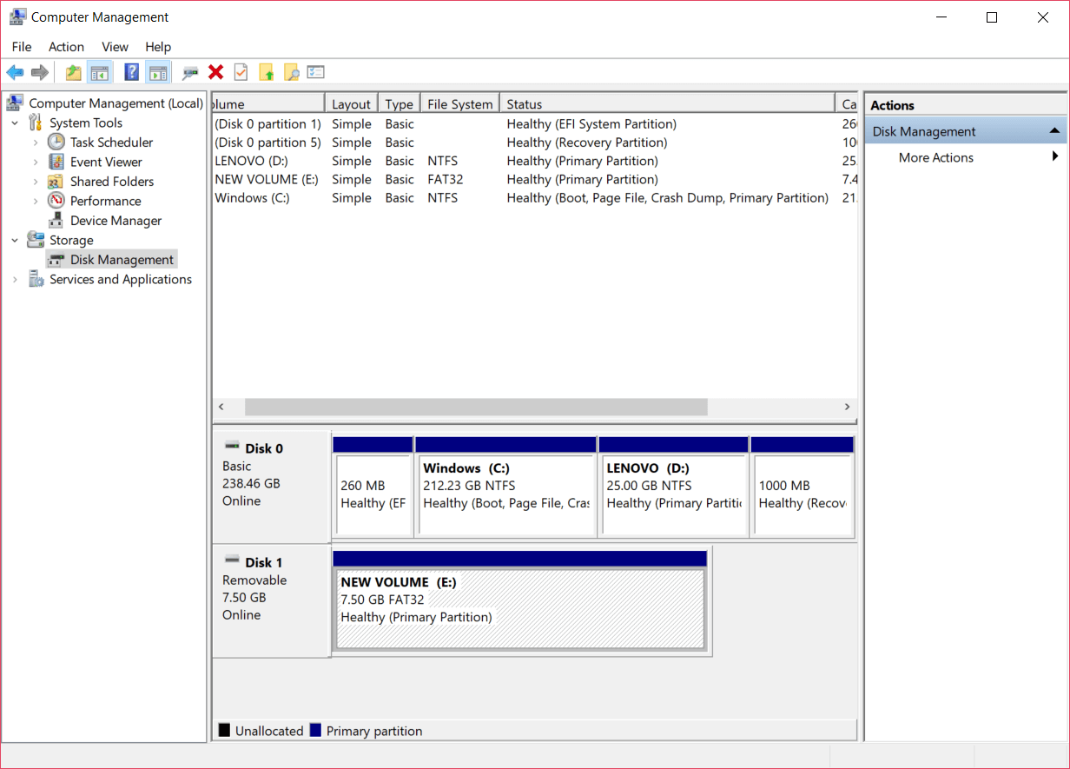Click the blue Help question mark icon
Image resolution: width=1070 pixels, height=769 pixels.
pyautogui.click(x=131, y=72)
